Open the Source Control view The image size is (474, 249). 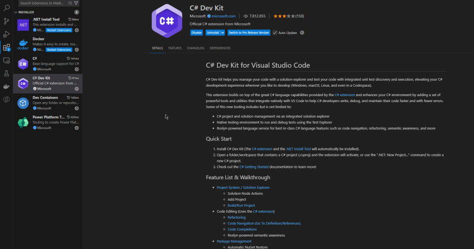[6, 21]
